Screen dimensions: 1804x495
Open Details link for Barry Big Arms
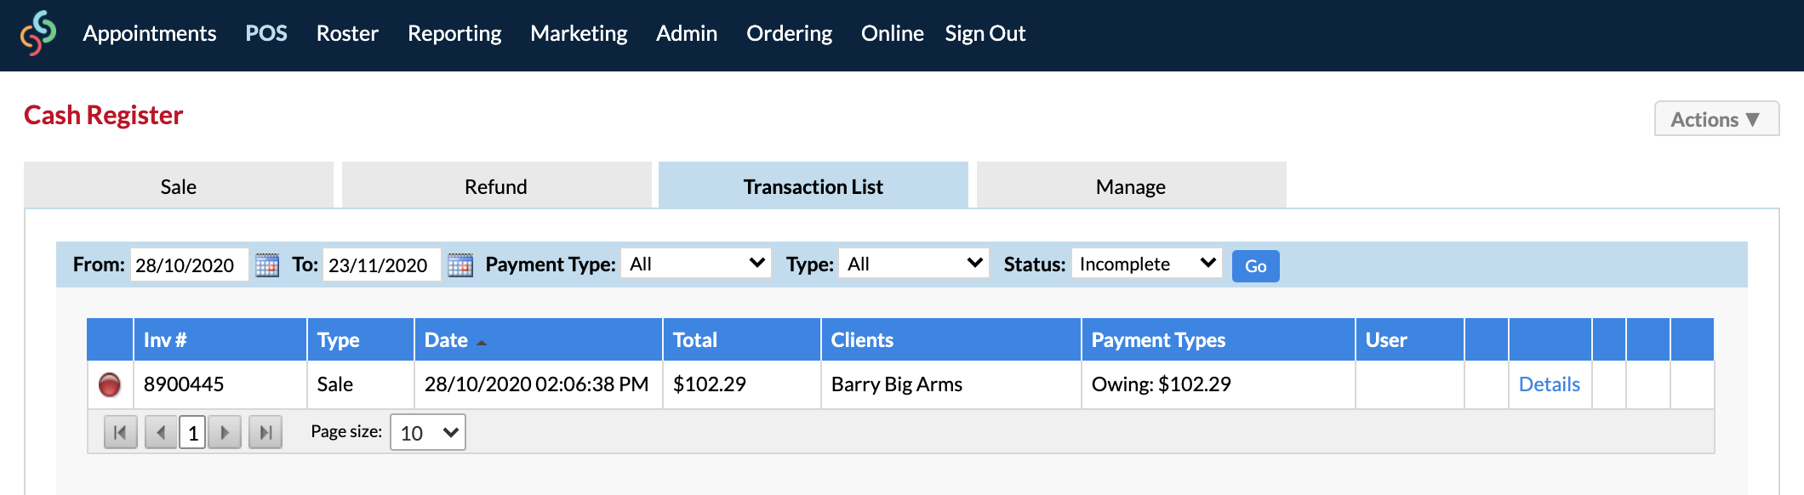point(1549,384)
